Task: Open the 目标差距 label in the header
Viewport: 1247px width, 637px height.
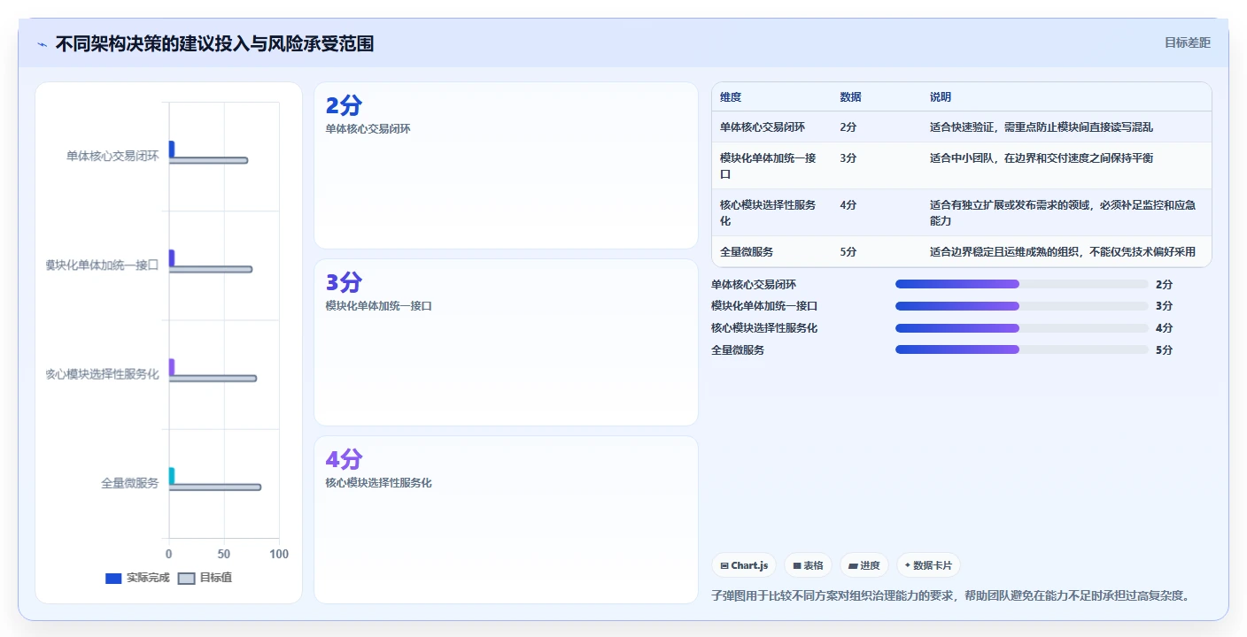Action: point(1187,42)
